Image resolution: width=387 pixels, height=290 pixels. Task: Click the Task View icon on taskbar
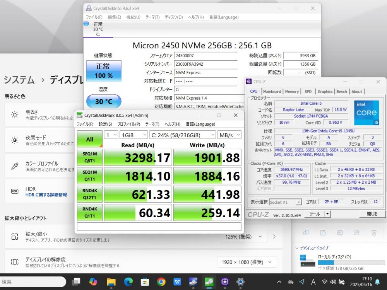pyautogui.click(x=76, y=281)
